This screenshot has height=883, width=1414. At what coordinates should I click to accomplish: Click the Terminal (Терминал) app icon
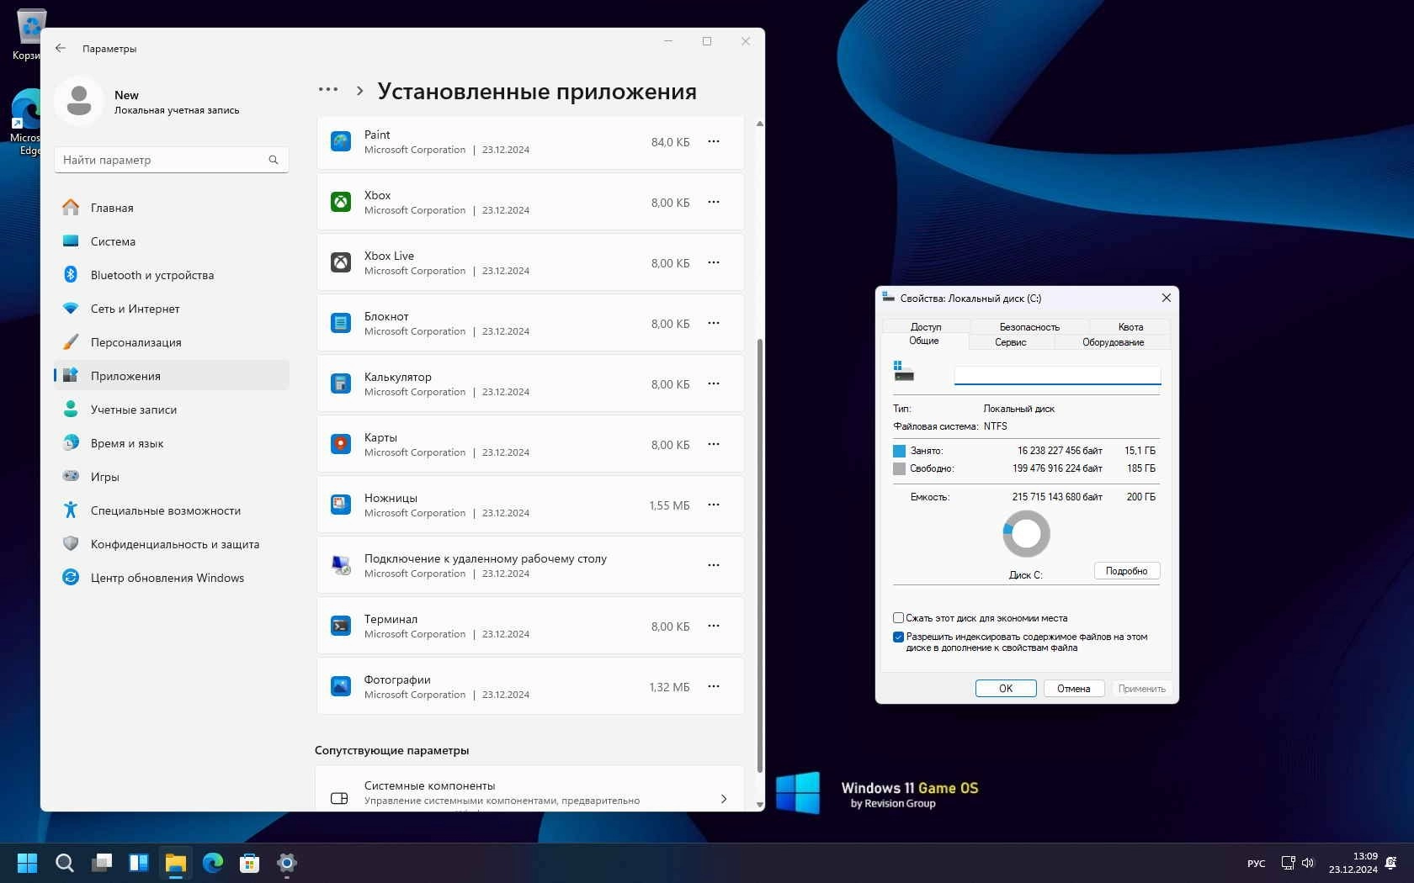(x=340, y=626)
